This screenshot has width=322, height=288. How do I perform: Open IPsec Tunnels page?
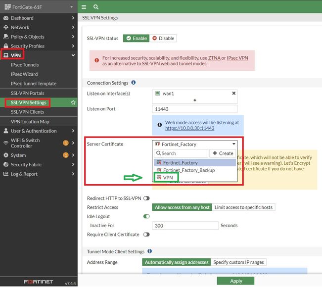(25, 65)
